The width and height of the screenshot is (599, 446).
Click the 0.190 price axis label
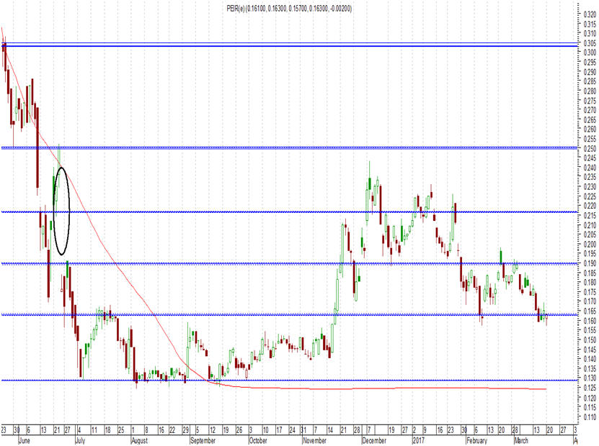(590, 263)
